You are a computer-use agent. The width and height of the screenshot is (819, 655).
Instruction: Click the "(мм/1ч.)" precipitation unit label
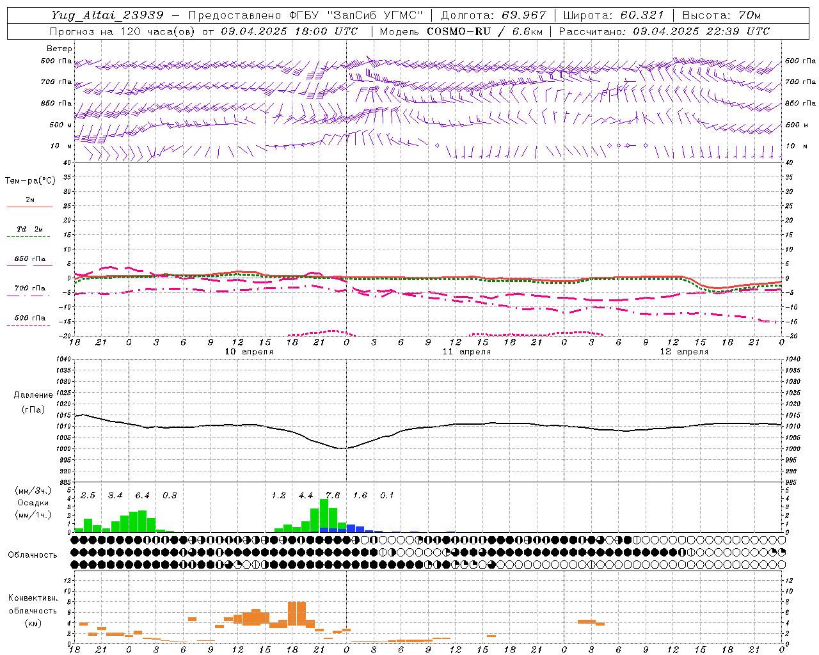coord(33,515)
